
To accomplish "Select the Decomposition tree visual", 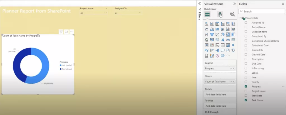I will [x=217, y=50].
